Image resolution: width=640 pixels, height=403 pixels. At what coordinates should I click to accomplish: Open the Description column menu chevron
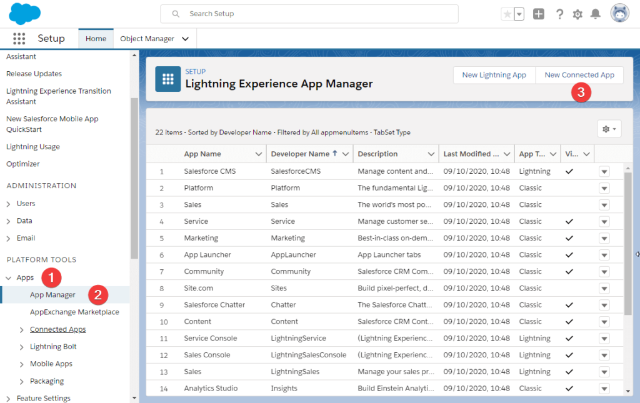(431, 154)
